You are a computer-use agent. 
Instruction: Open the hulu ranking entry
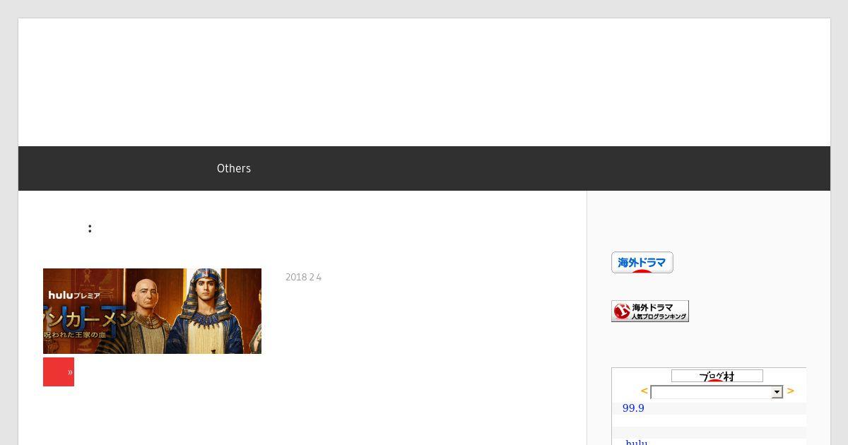637,442
